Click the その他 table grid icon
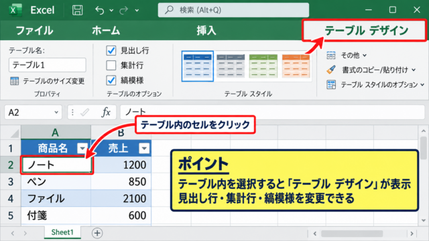Screen dimensions: 429x241 tap(330, 55)
